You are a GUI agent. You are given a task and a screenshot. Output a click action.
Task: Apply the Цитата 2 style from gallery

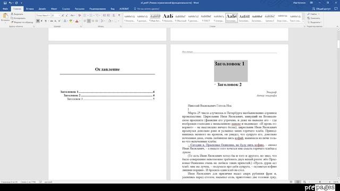tap(270, 18)
